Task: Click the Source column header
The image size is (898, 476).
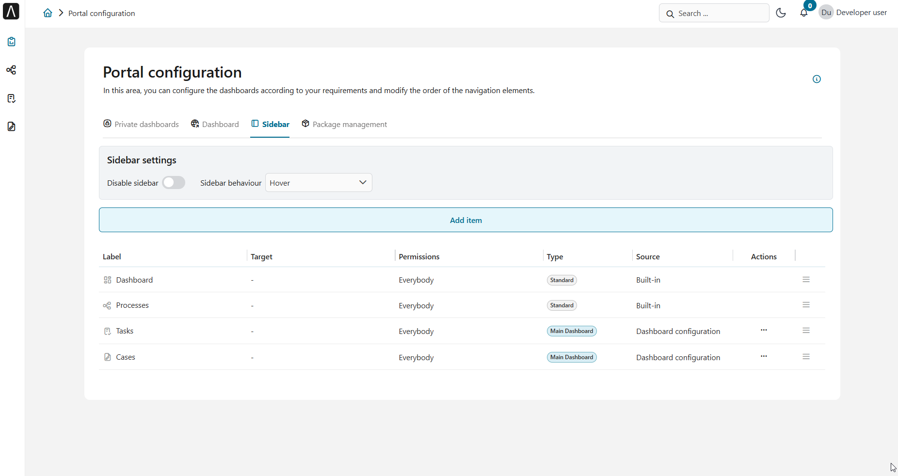Action: point(648,257)
